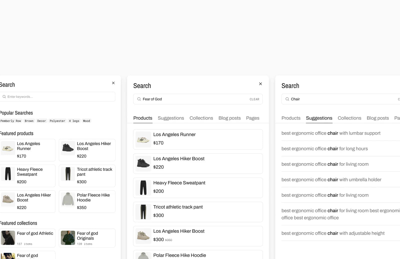Switch to Suggestions tab in middle panel

(171, 118)
